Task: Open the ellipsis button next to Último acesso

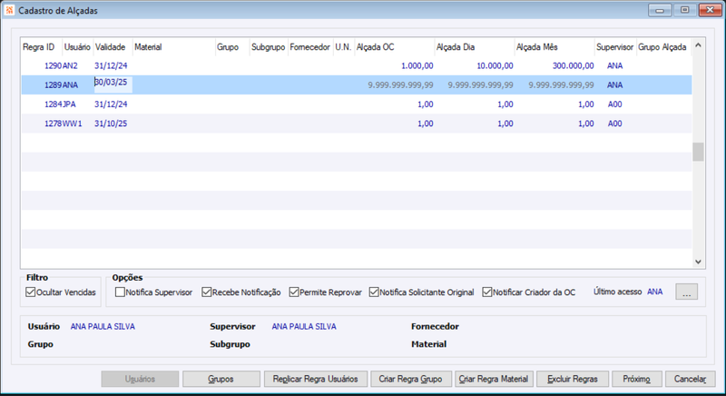Action: click(x=686, y=292)
